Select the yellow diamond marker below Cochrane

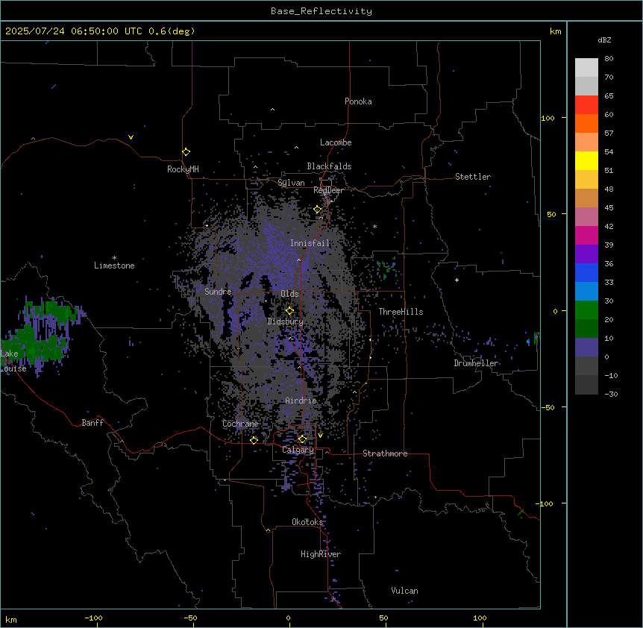(x=254, y=440)
